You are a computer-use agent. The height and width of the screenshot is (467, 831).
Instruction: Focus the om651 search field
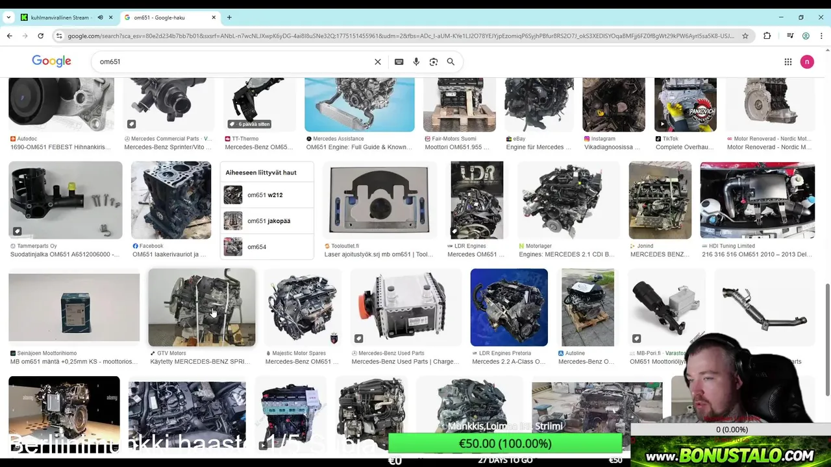pyautogui.click(x=234, y=62)
